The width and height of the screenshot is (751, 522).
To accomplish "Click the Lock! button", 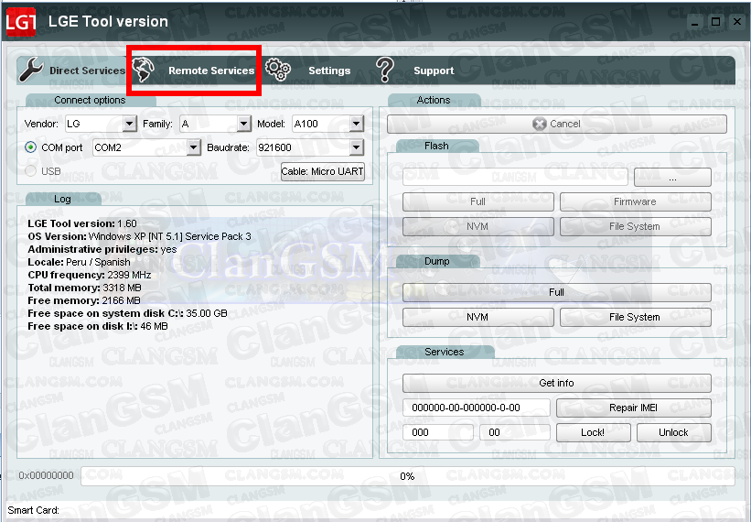I will [593, 433].
